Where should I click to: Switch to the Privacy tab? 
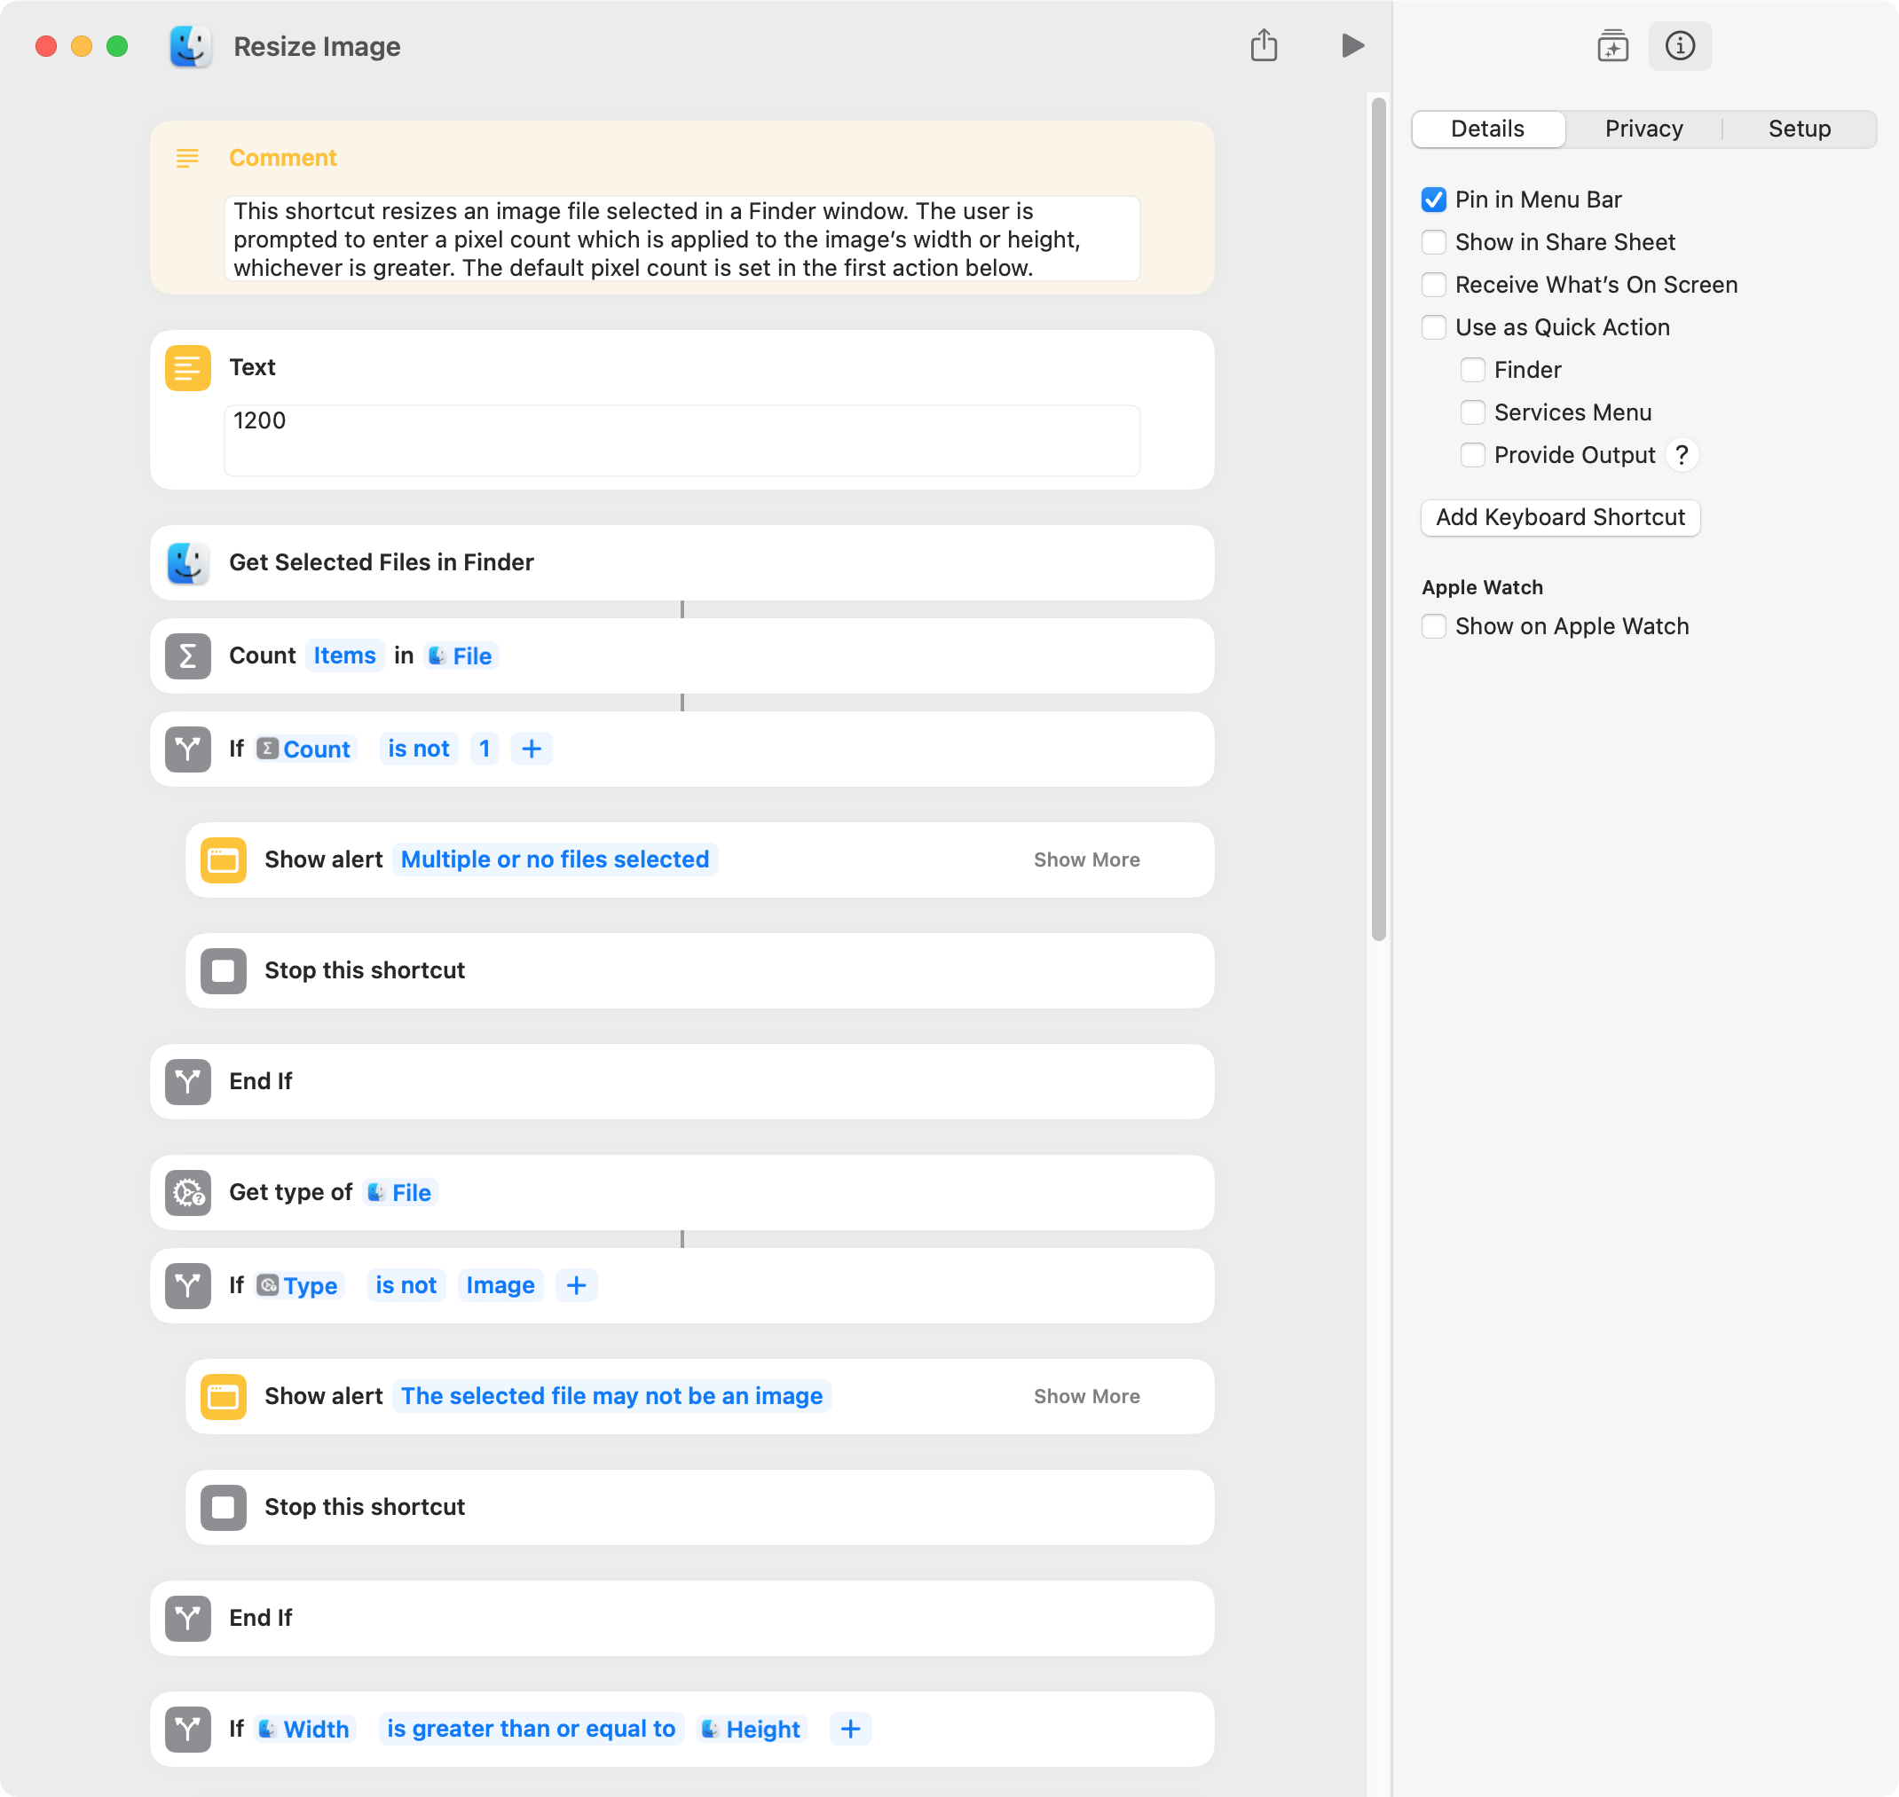point(1644,129)
